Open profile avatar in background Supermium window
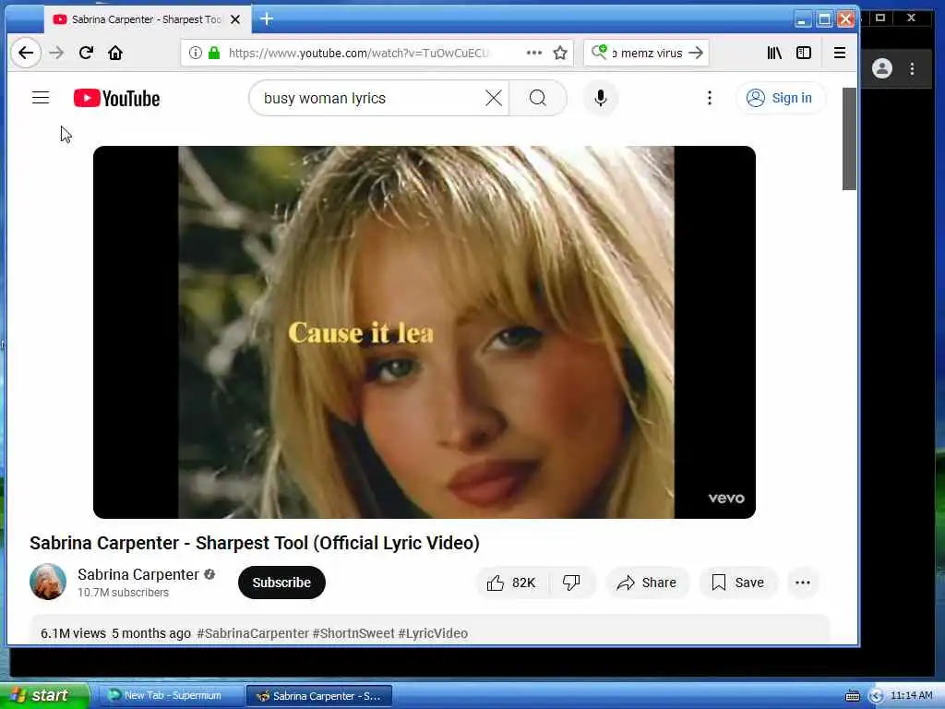The image size is (945, 709). (881, 68)
